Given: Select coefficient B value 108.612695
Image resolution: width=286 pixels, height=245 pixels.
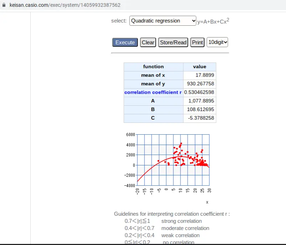Looking at the screenshot, I should [200, 109].
